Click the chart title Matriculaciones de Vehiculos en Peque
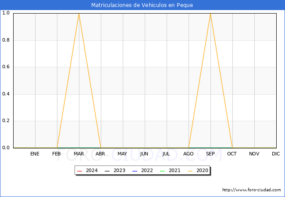The height and width of the screenshot is (197, 285). 142,5
